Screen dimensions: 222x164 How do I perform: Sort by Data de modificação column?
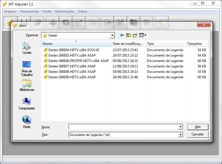128,44
